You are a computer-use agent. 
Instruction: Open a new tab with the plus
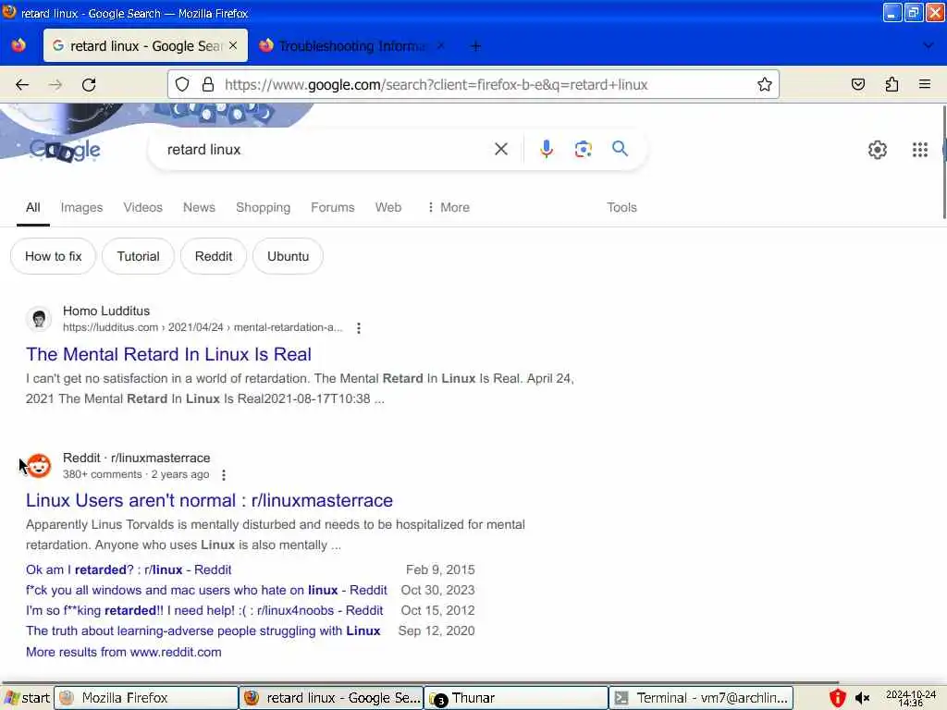pos(475,46)
